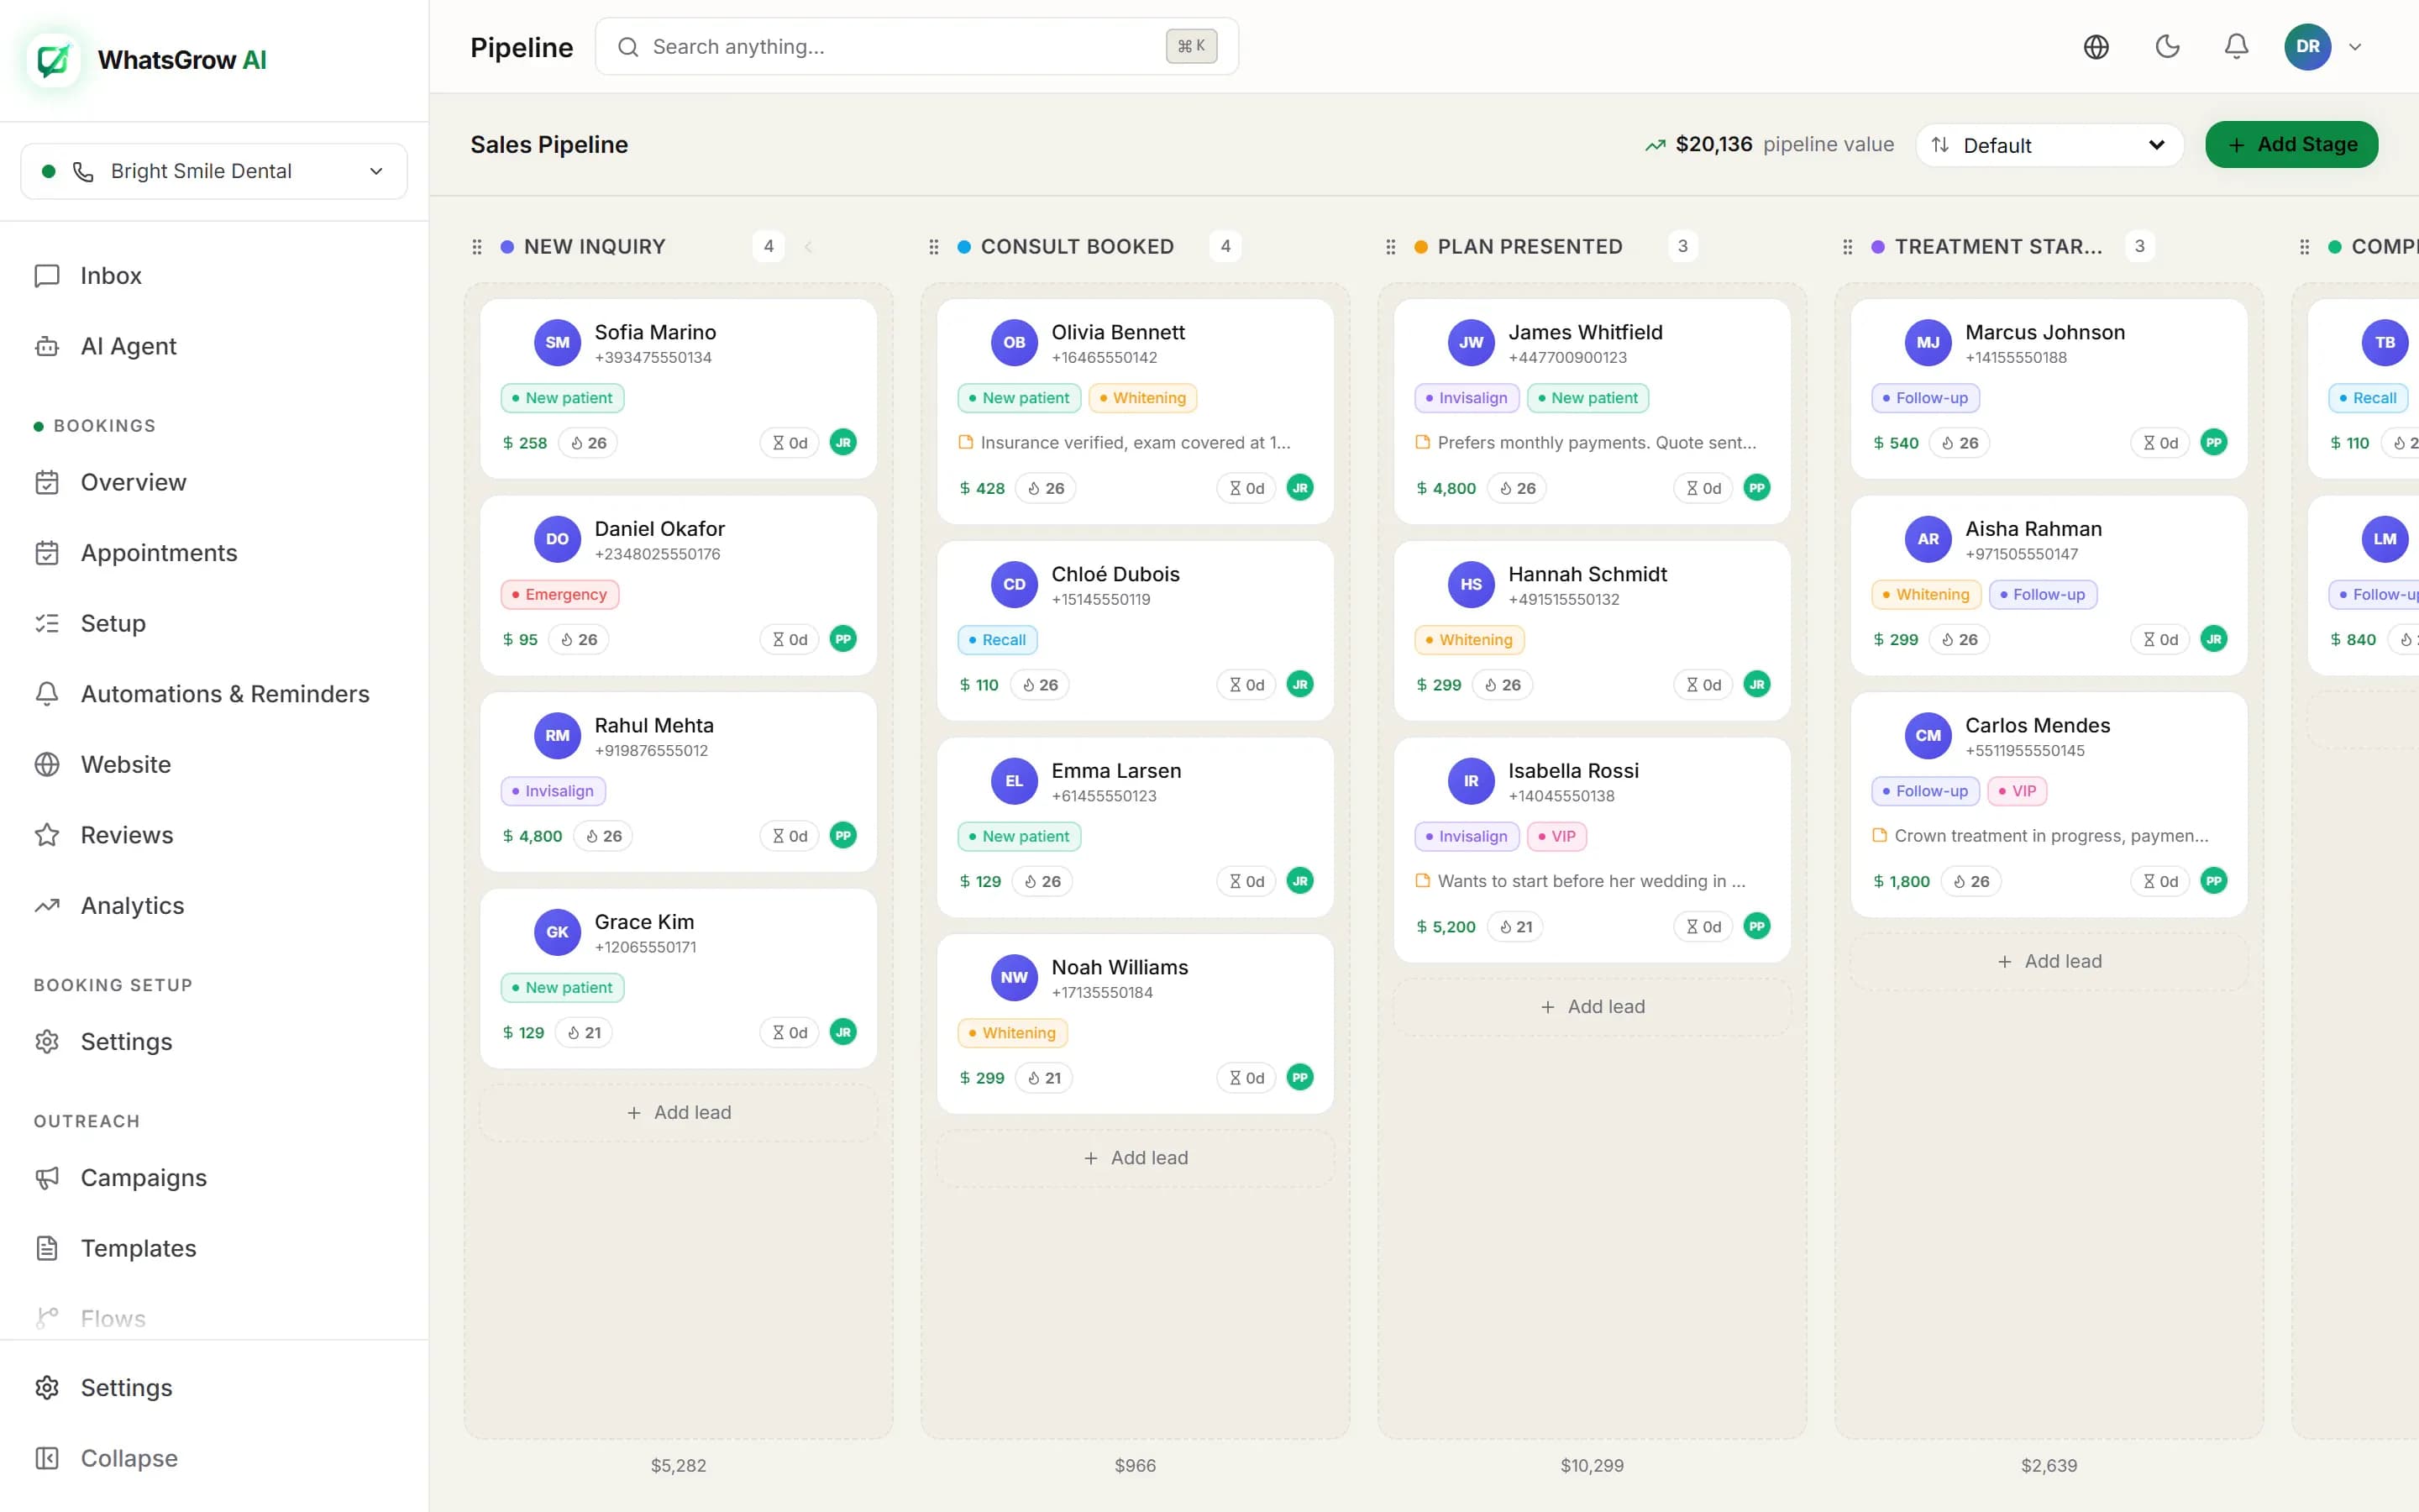Viewport: 2419px width, 1512px height.
Task: Add lead in Consult Booked column
Action: [x=1136, y=1158]
